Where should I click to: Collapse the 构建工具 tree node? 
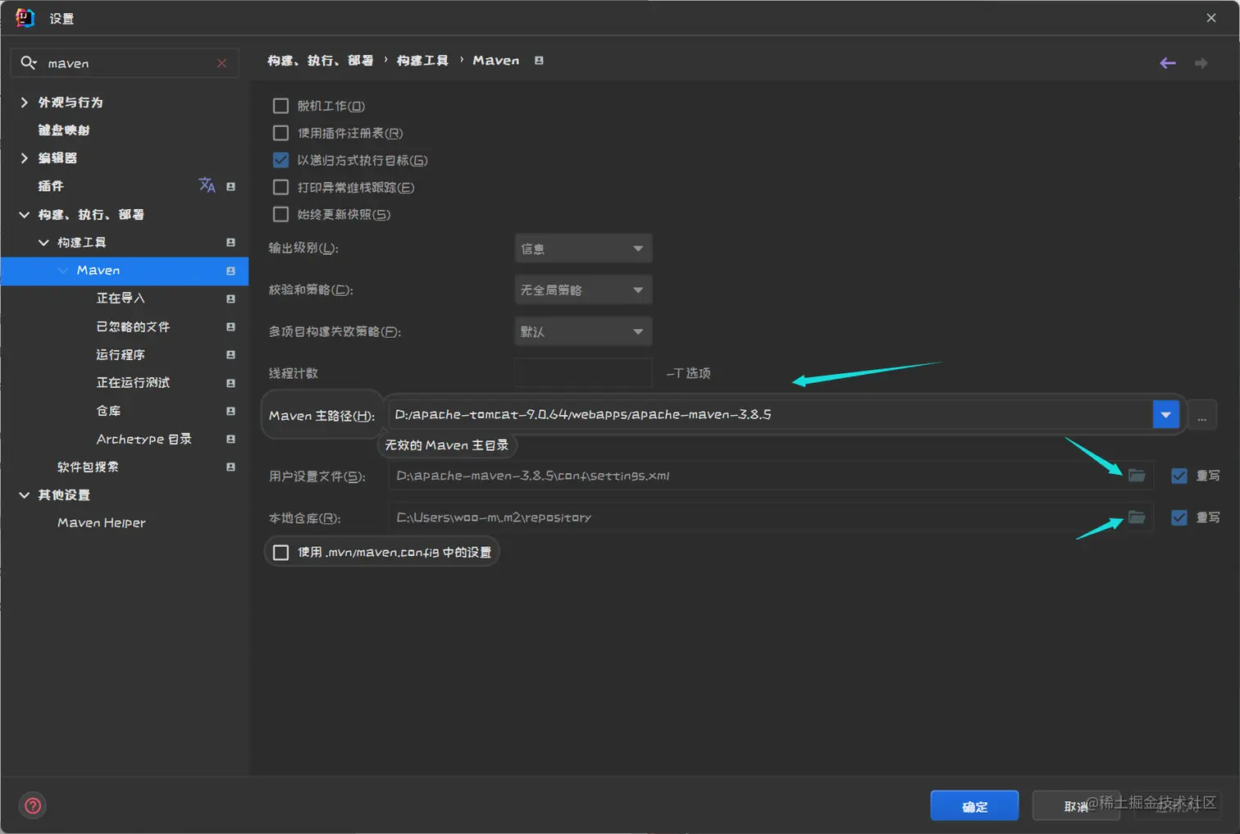(x=43, y=243)
